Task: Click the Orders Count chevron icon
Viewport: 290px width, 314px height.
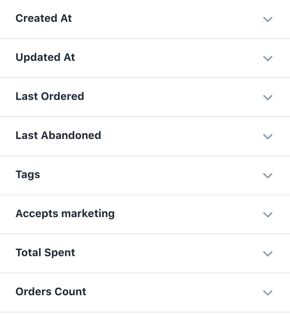Action: 268,293
